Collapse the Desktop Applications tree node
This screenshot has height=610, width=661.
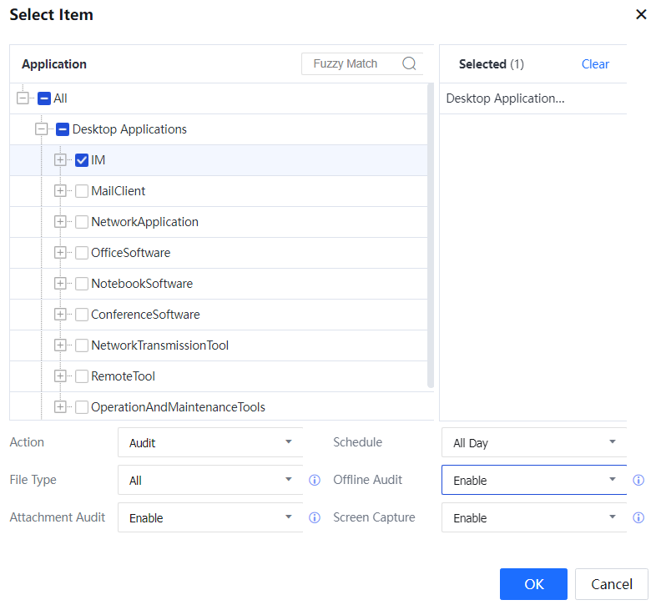tap(42, 129)
